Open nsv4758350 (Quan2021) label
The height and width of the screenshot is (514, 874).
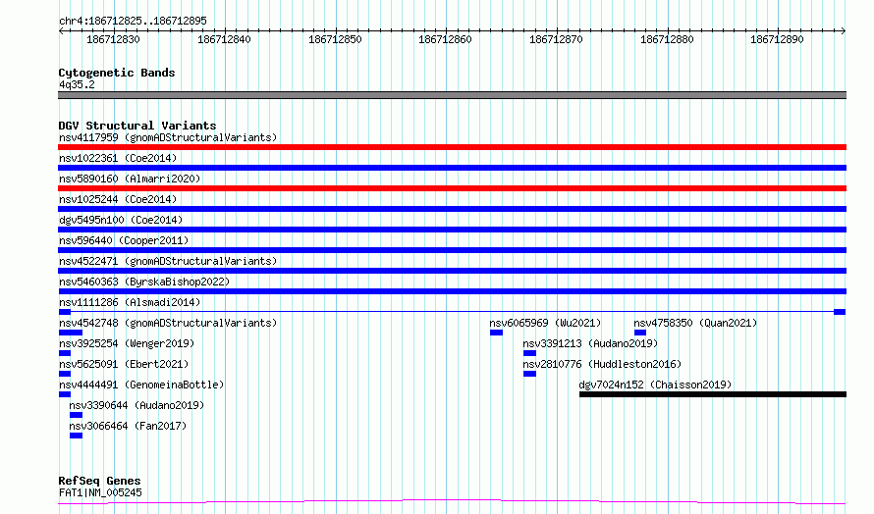(695, 323)
